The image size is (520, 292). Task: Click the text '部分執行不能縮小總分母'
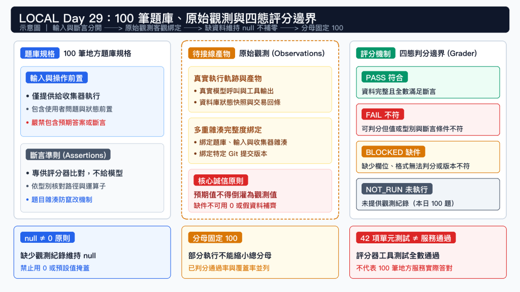click(x=230, y=255)
